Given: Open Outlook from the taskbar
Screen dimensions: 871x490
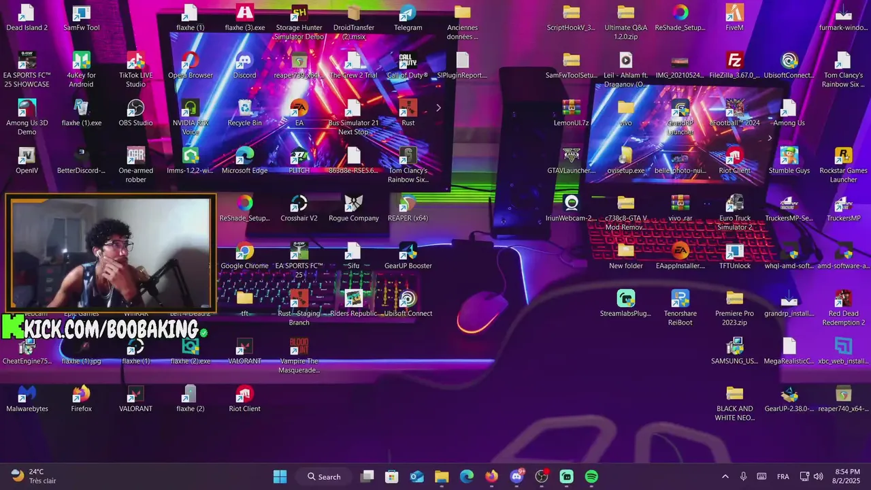Looking at the screenshot, I should (417, 476).
